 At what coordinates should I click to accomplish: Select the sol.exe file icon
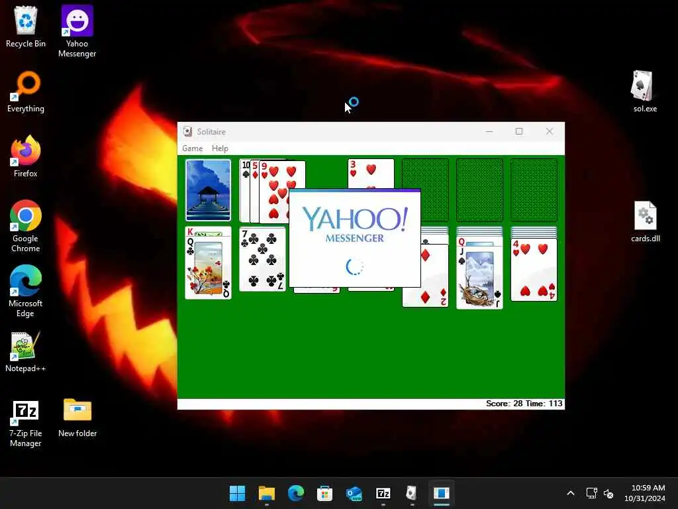tap(645, 91)
